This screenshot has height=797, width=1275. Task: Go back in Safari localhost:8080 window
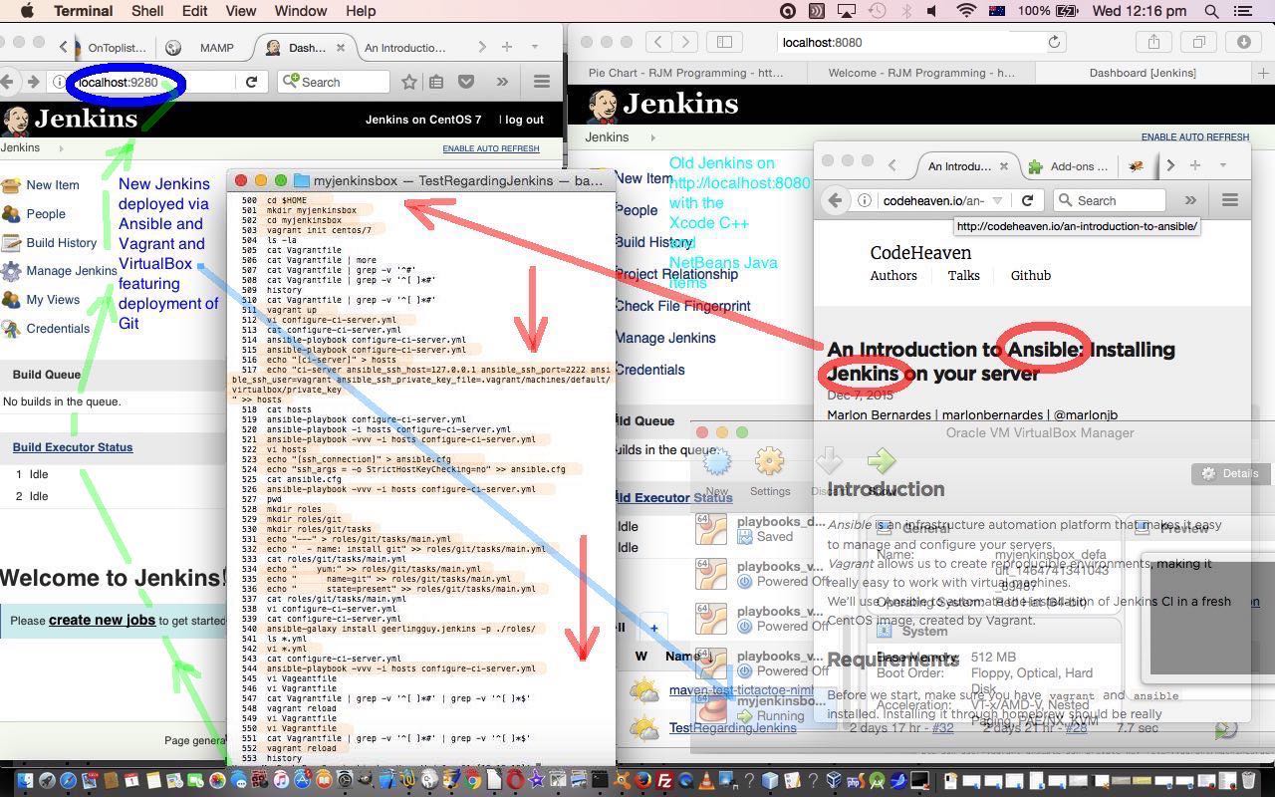[x=658, y=42]
